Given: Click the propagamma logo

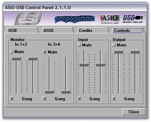Looking at the screenshot, I should (75, 19).
